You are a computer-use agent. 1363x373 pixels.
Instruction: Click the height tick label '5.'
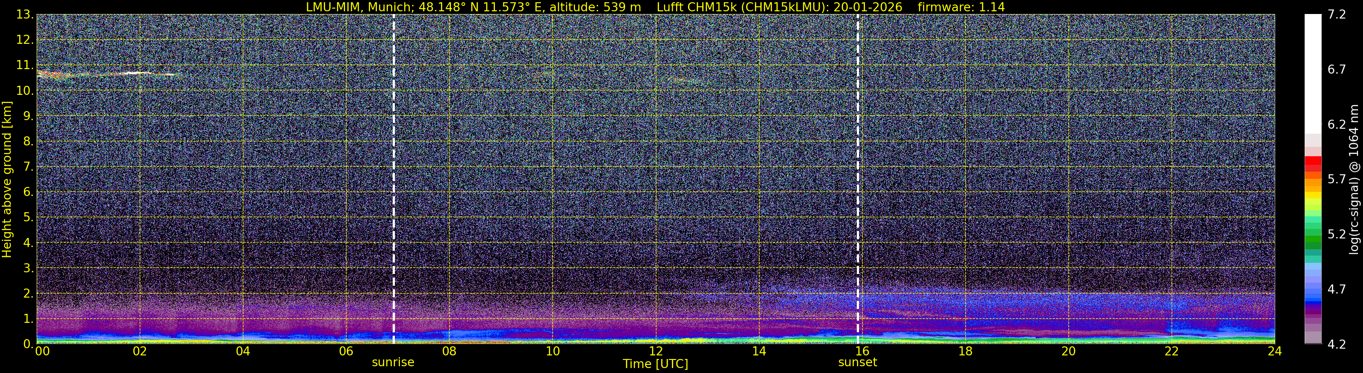[28, 218]
